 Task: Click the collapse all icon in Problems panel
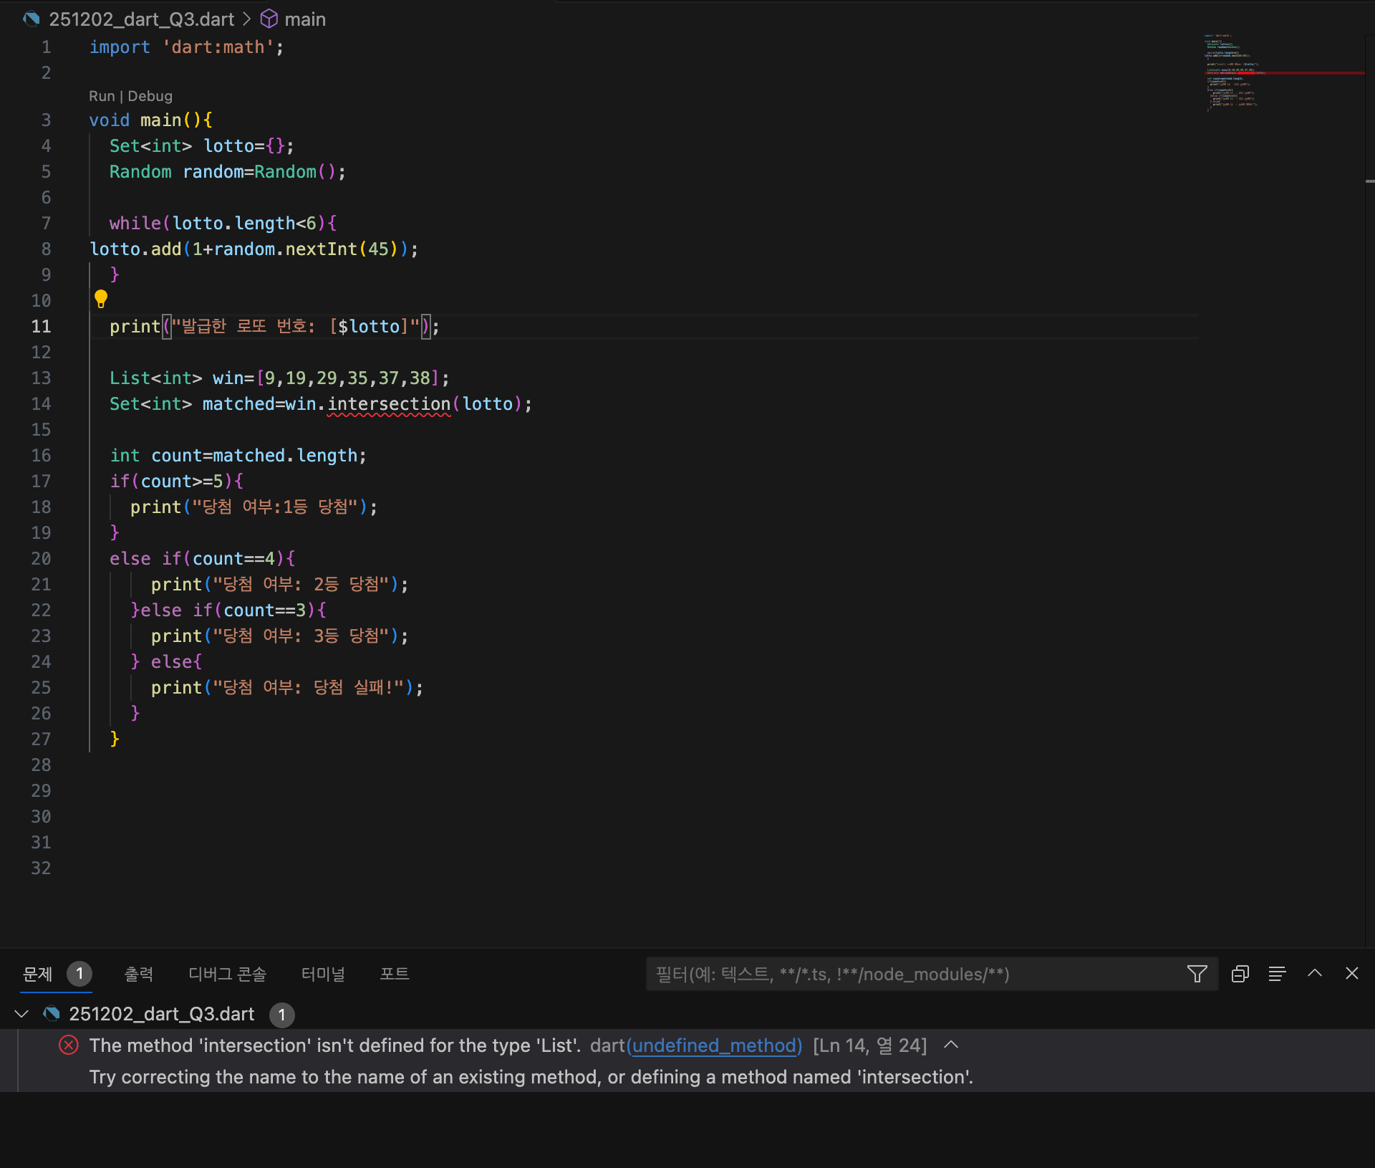(x=1240, y=974)
